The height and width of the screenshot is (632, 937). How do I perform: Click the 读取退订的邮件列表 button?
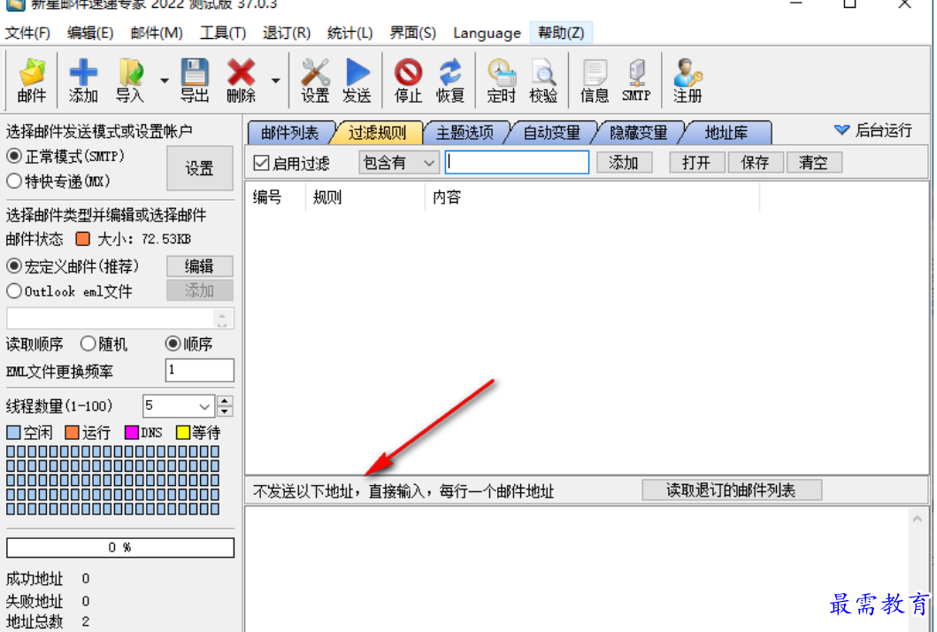(732, 490)
